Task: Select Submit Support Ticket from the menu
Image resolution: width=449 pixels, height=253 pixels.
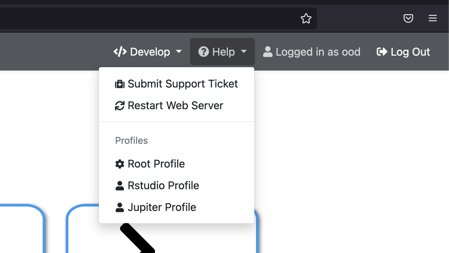Action: (x=183, y=84)
